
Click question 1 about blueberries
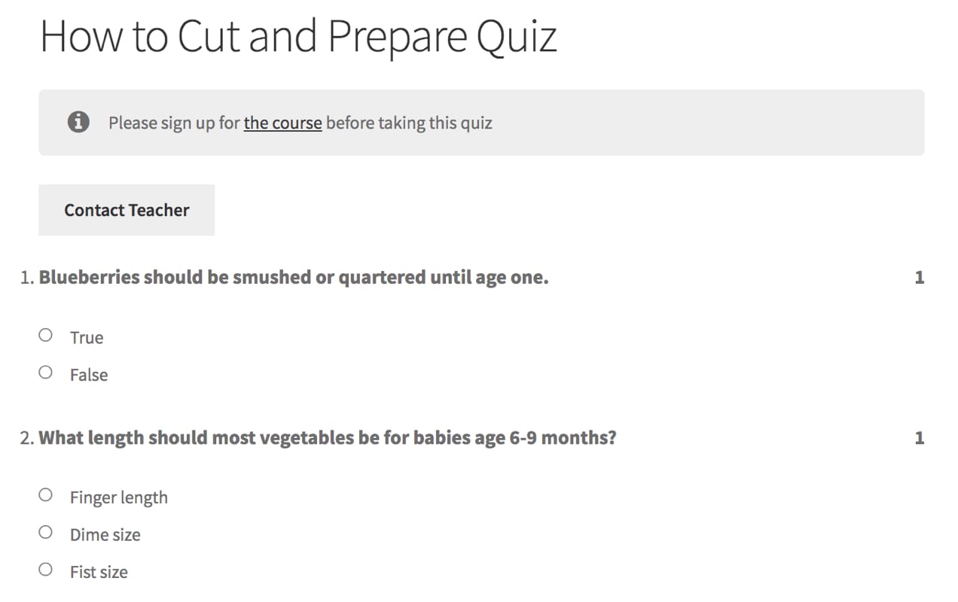294,277
